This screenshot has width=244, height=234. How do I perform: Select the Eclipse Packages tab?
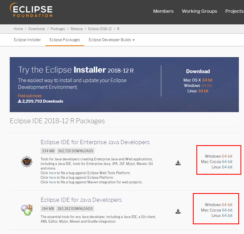click(64, 40)
